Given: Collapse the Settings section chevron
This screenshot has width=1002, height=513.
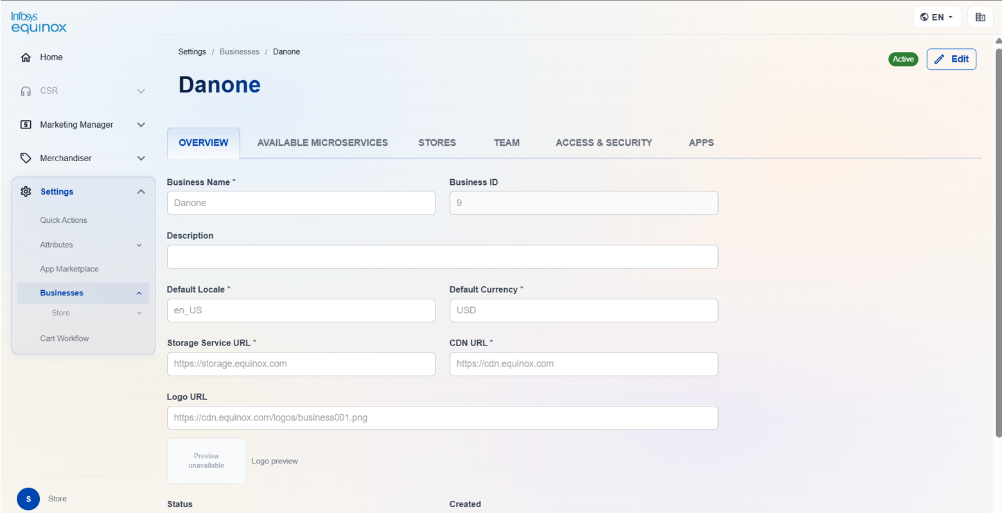Looking at the screenshot, I should [x=141, y=191].
